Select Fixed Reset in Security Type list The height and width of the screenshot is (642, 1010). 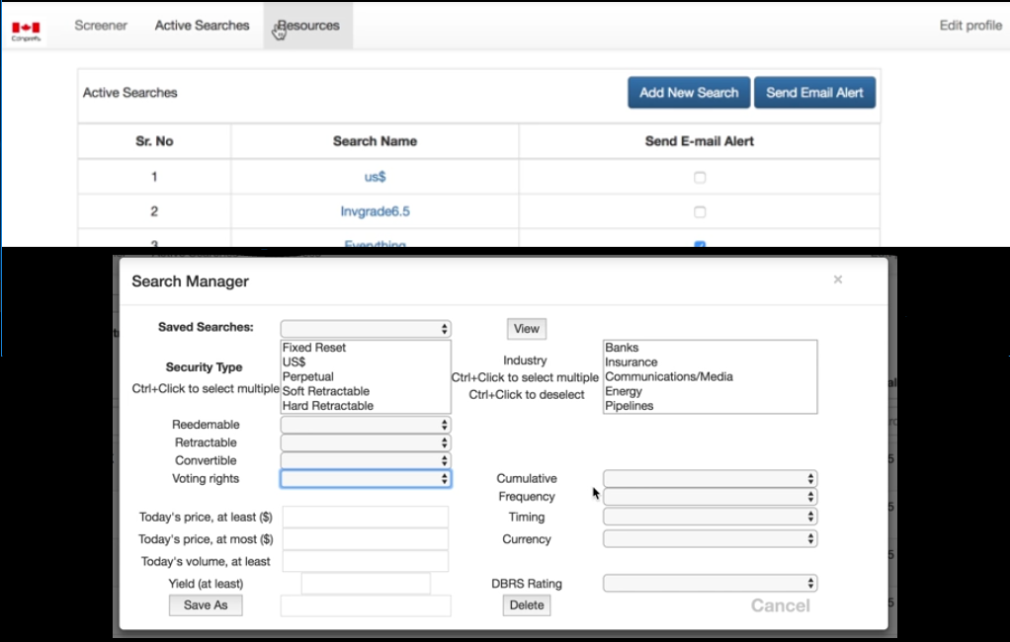314,348
